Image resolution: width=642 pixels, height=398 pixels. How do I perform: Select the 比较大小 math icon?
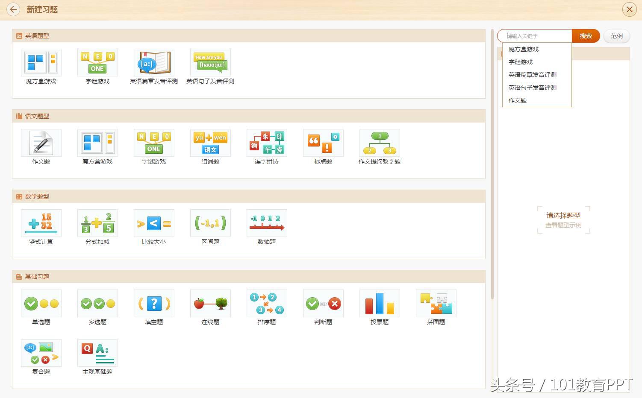(x=154, y=223)
